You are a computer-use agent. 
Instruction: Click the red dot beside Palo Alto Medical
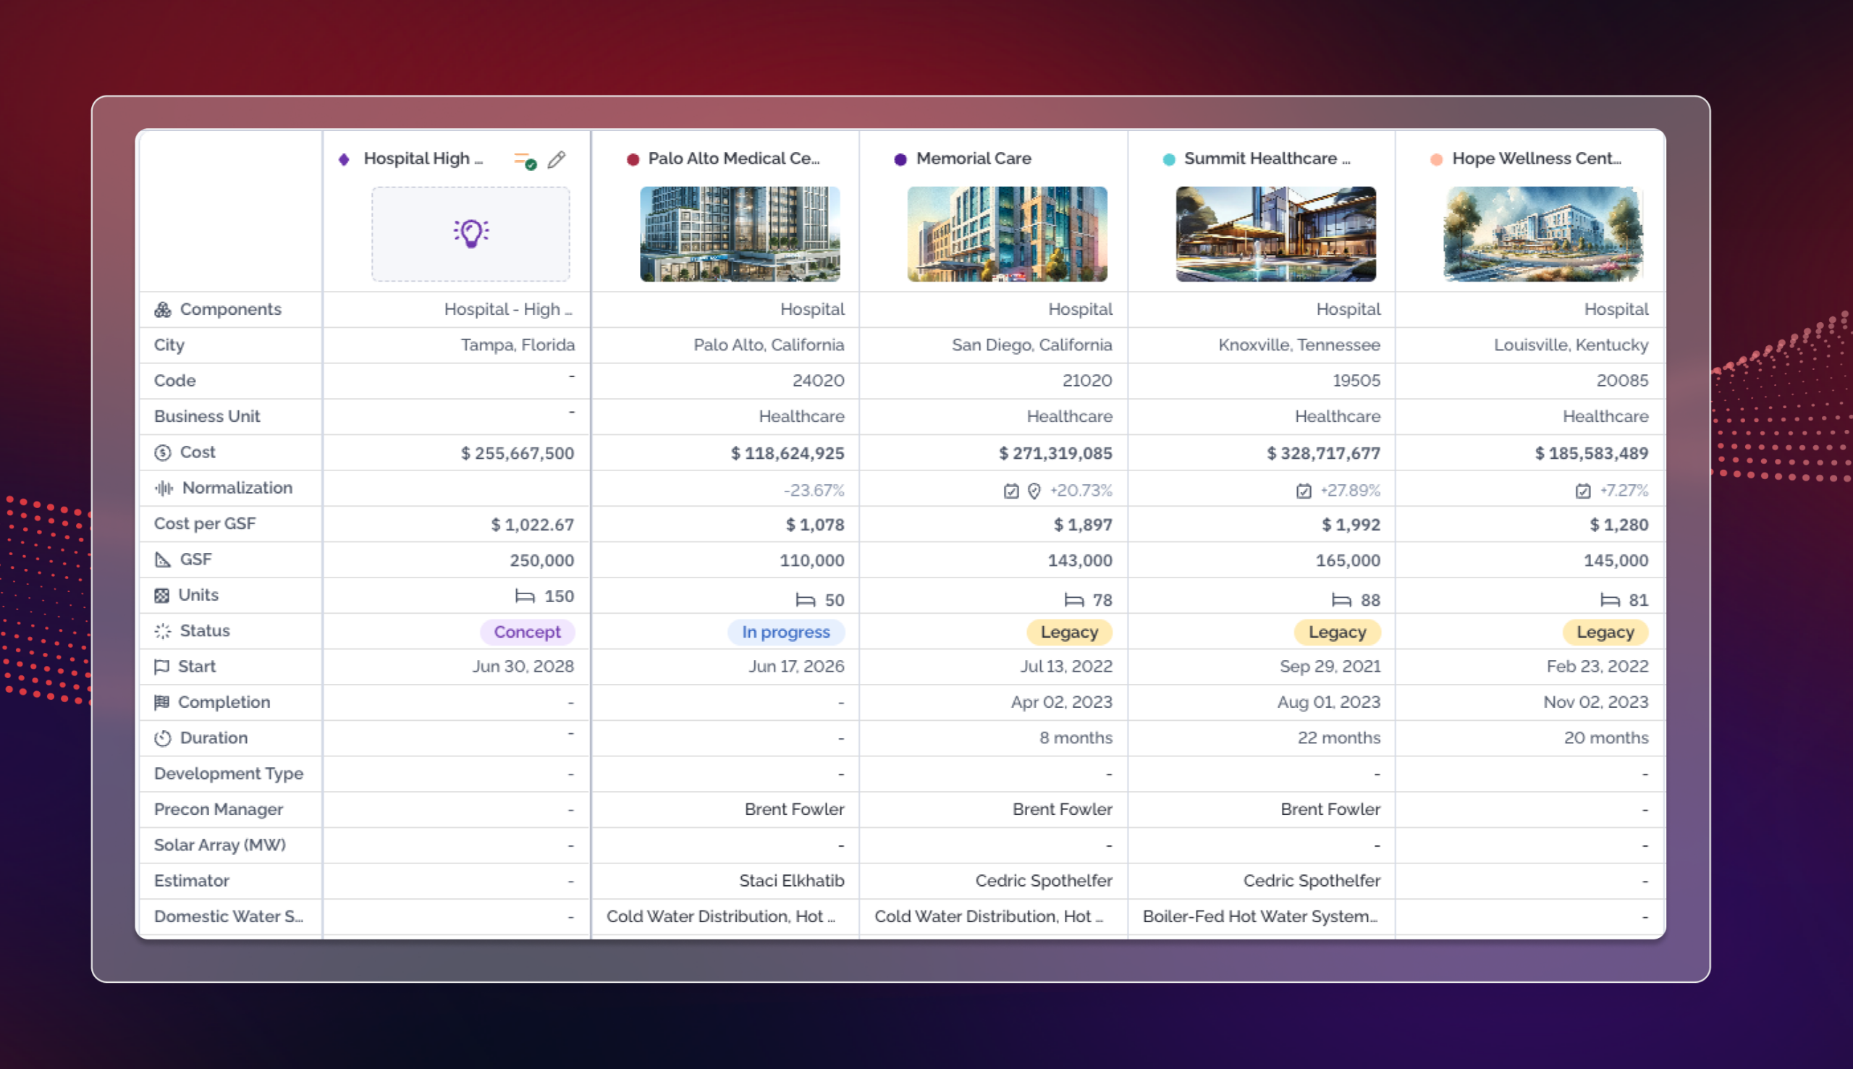tap(633, 159)
